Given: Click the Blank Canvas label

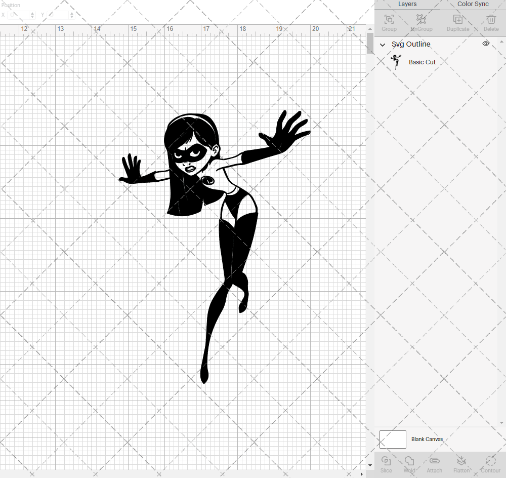Looking at the screenshot, I should [427, 439].
